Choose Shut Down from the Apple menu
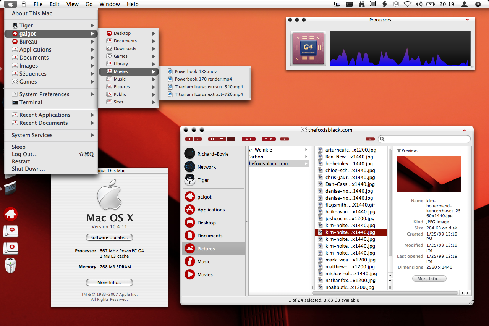Viewport: 489px width, 326px height. [28, 169]
